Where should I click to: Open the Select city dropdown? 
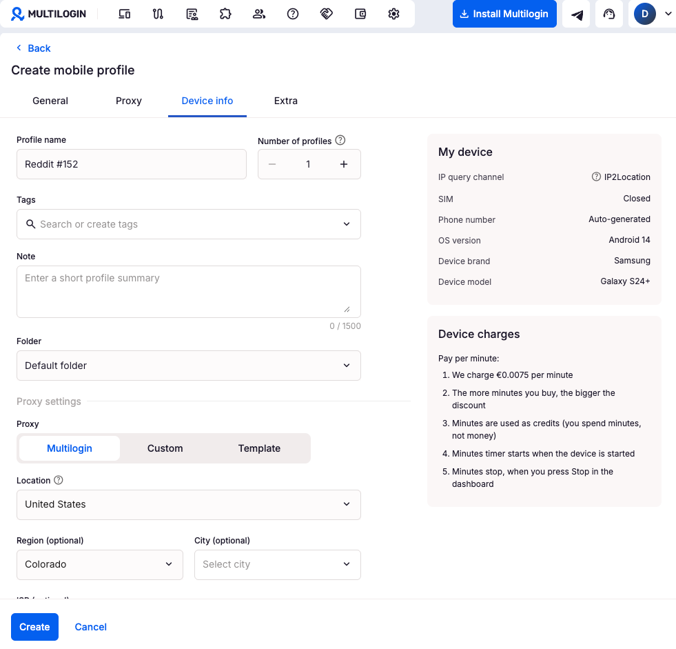(x=277, y=564)
